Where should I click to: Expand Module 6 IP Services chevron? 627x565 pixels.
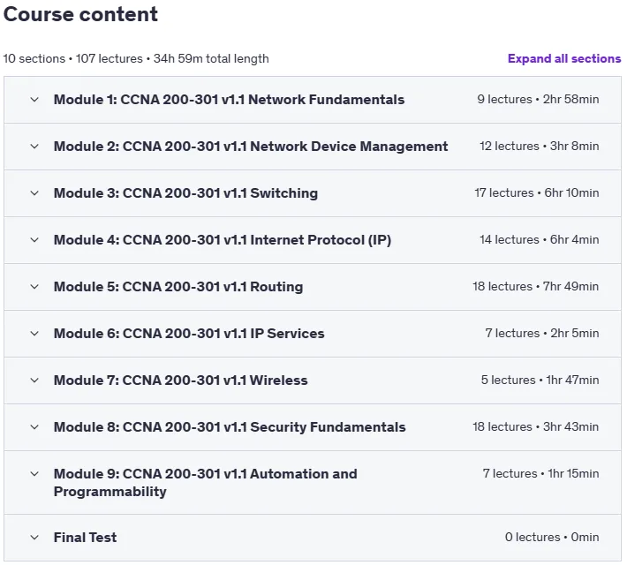34,334
